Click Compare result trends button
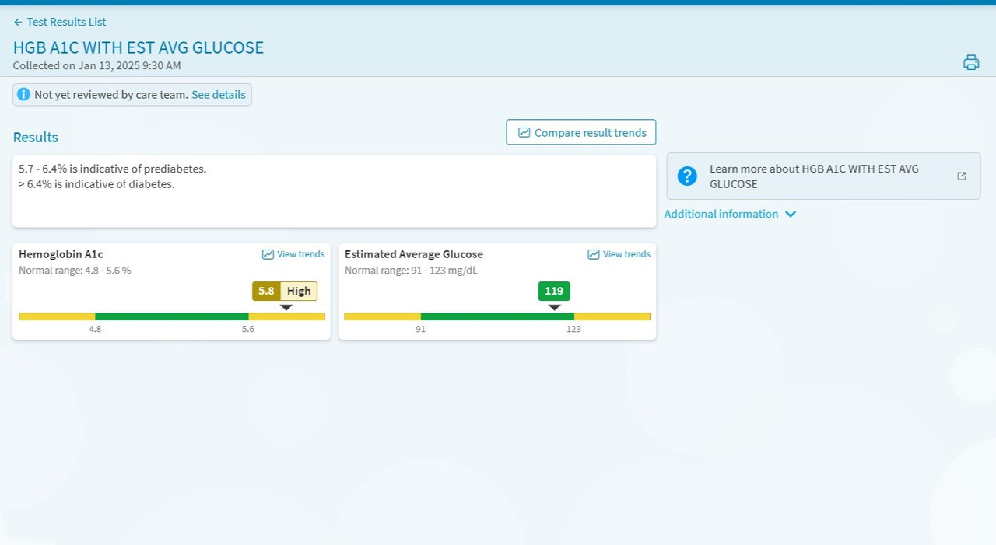The image size is (996, 545). click(581, 132)
